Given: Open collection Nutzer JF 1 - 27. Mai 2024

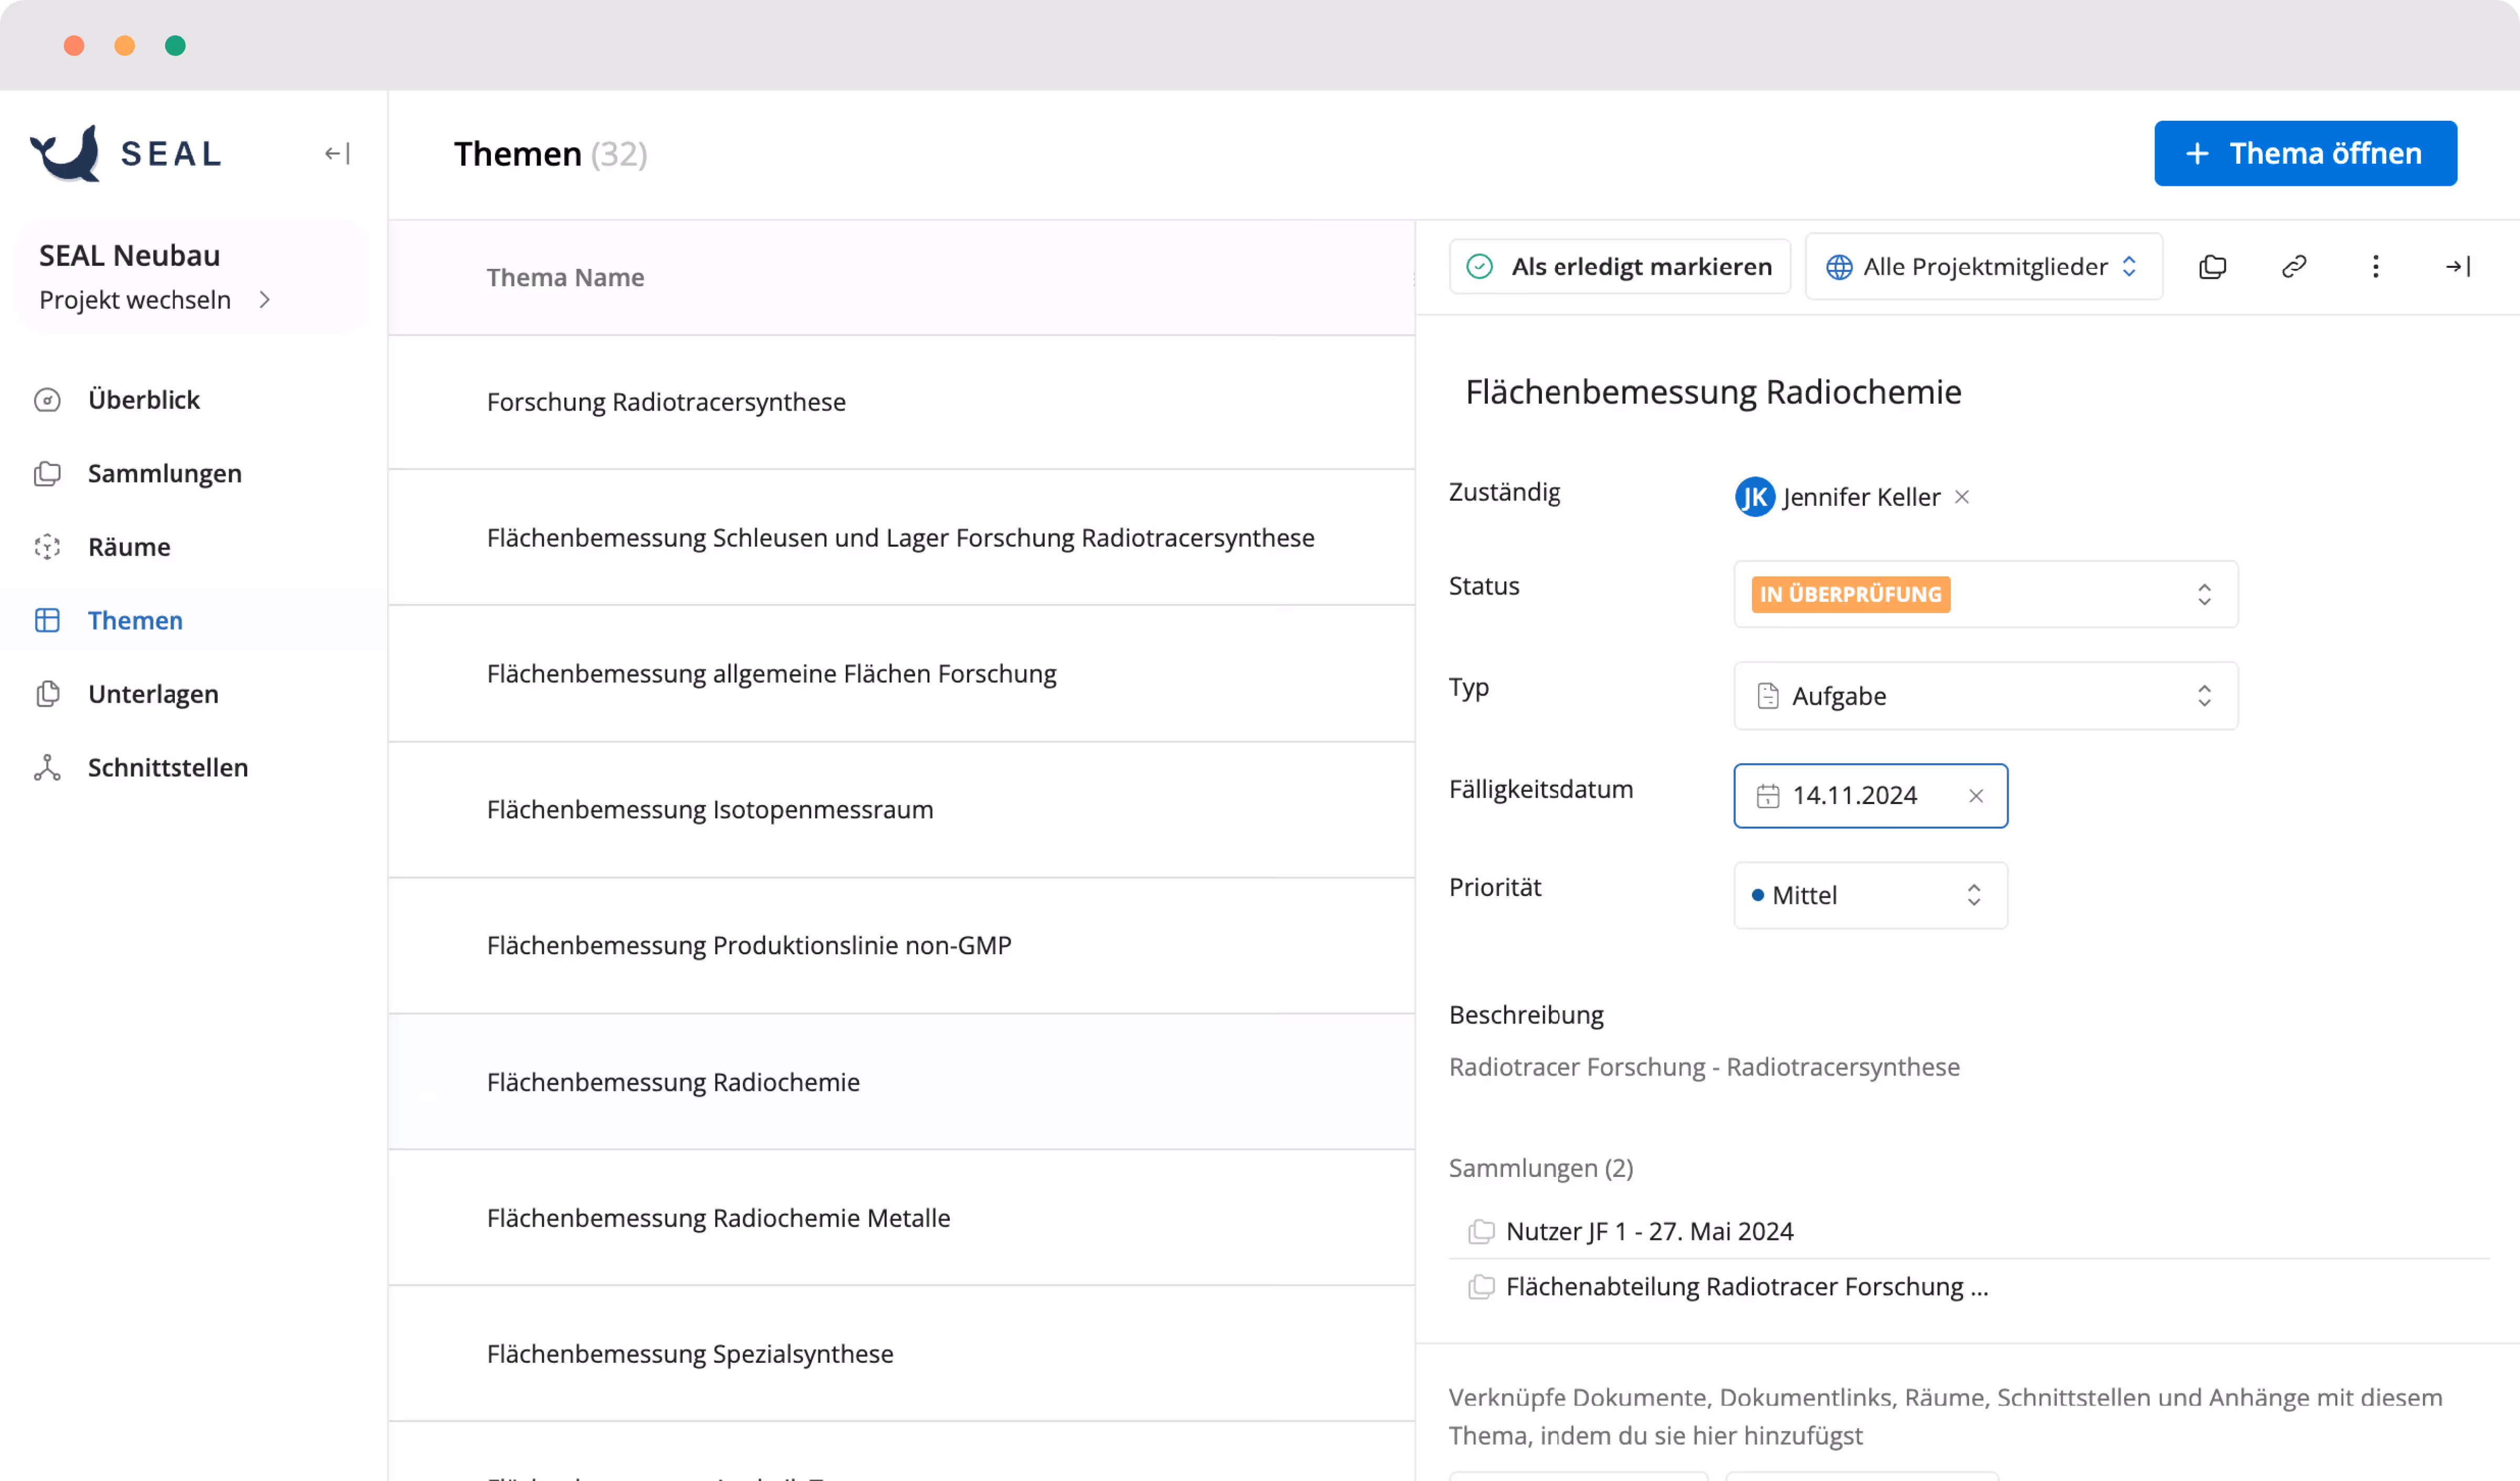Looking at the screenshot, I should tap(1649, 1231).
